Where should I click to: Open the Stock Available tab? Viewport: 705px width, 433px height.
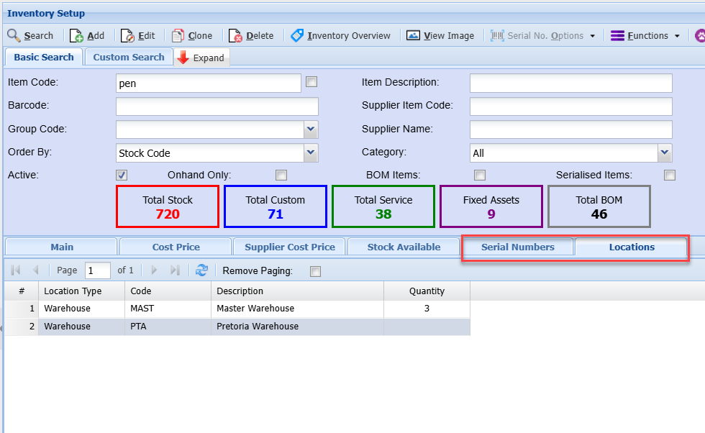pos(404,247)
